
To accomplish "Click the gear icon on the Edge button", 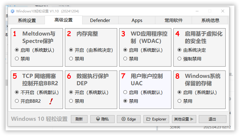I will [x=123, y=119].
